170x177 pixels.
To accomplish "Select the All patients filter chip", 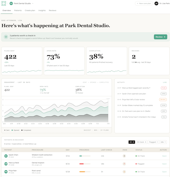I will (132, 142).
